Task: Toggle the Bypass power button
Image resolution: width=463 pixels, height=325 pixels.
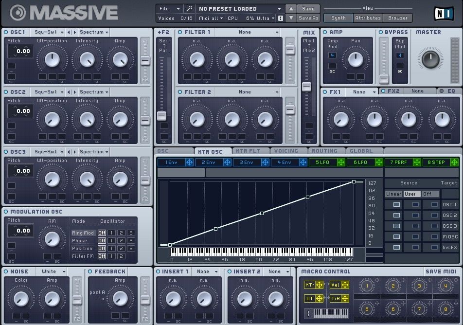Action: pyautogui.click(x=381, y=32)
